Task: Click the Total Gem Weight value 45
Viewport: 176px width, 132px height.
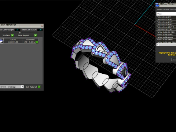Action: (x=17, y=30)
